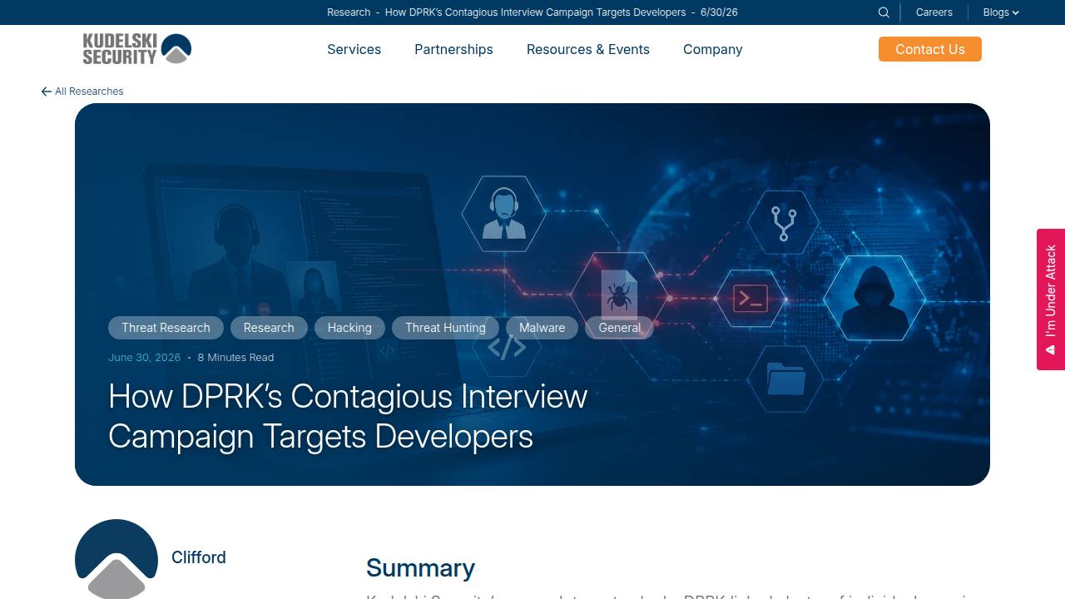Open the Partnerships menu

453,49
